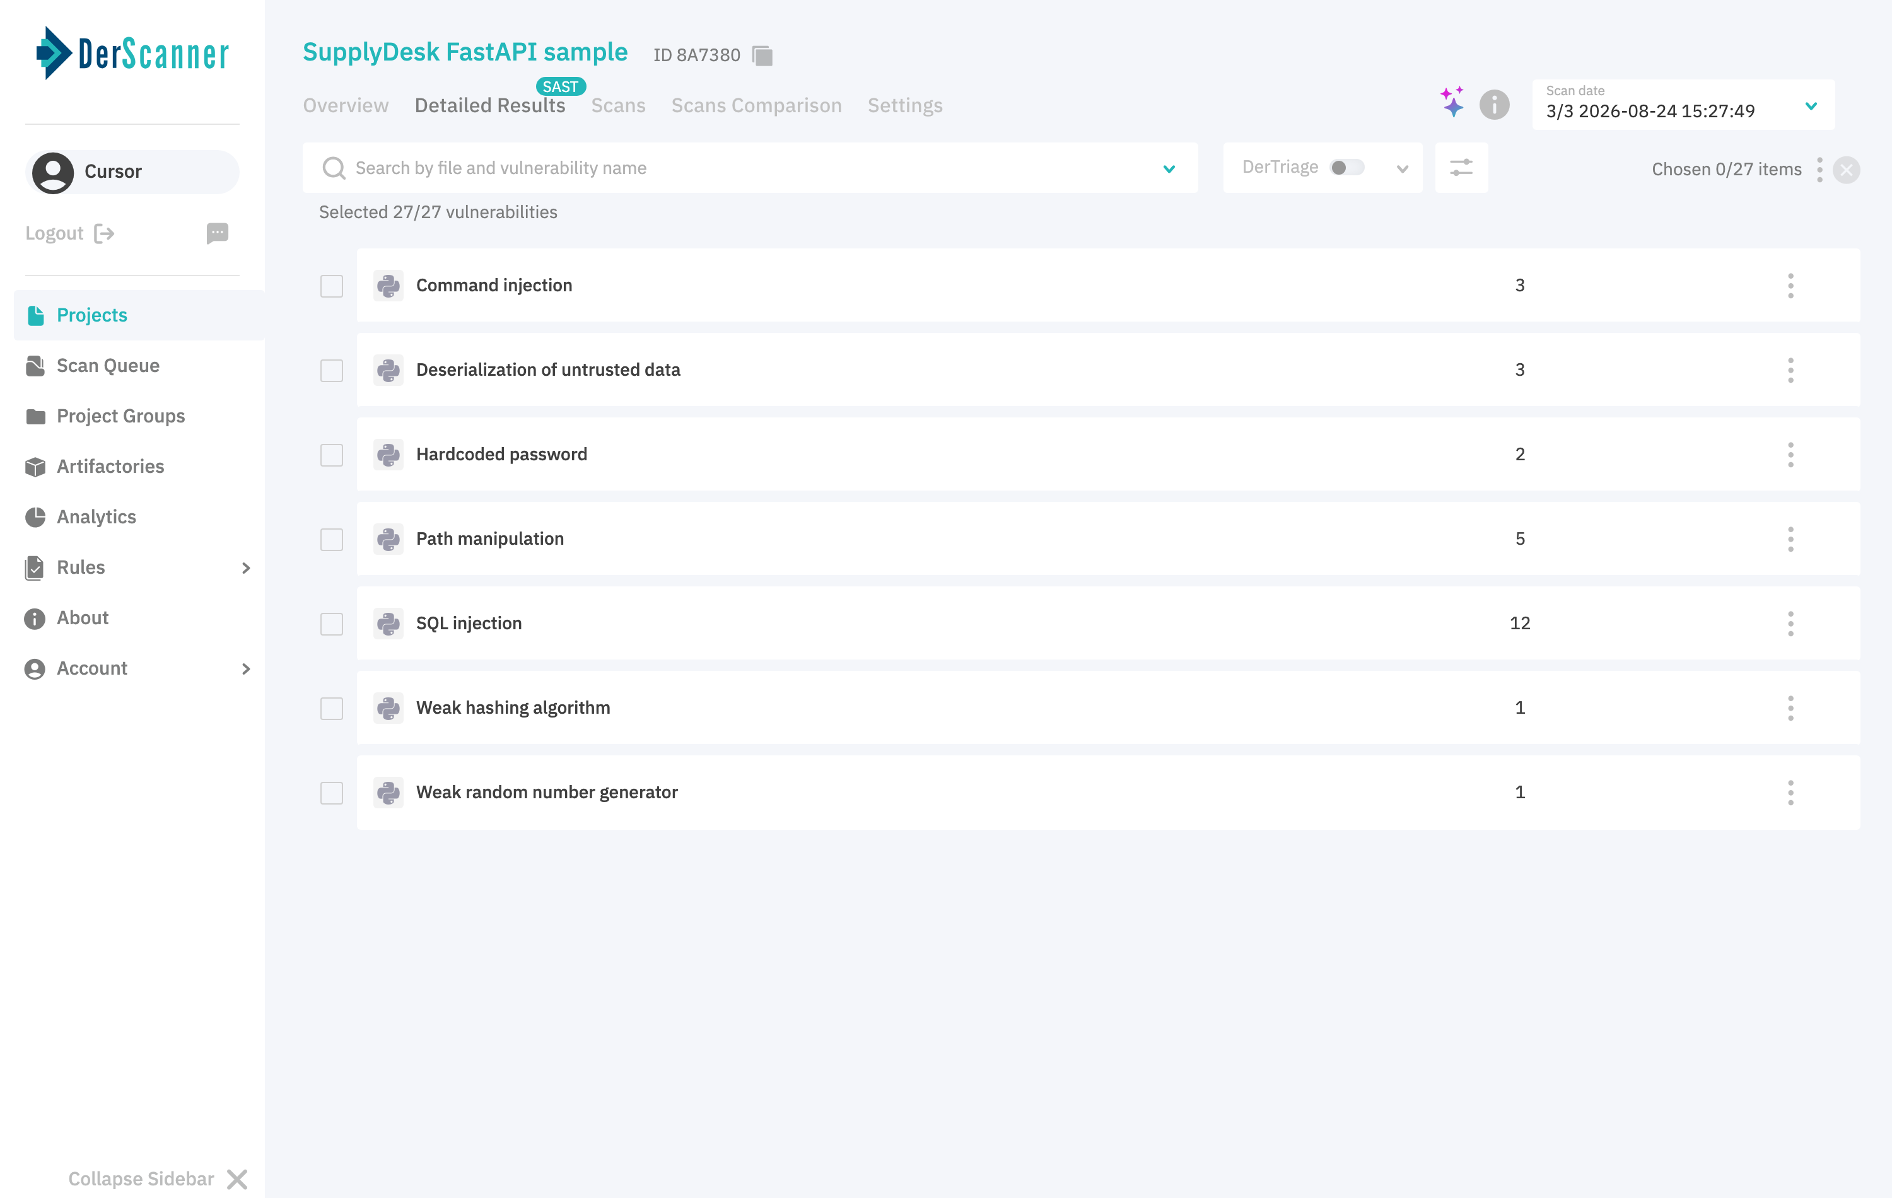Switch to the Scans tab
Viewport: 1892px width, 1198px height.
(618, 105)
